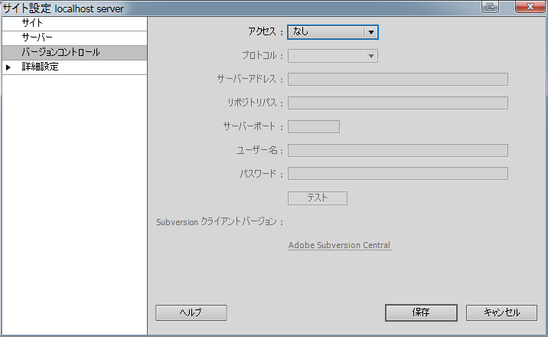The height and width of the screenshot is (337, 548).
Task: Click the リポジトリパス input field
Action: [x=398, y=103]
